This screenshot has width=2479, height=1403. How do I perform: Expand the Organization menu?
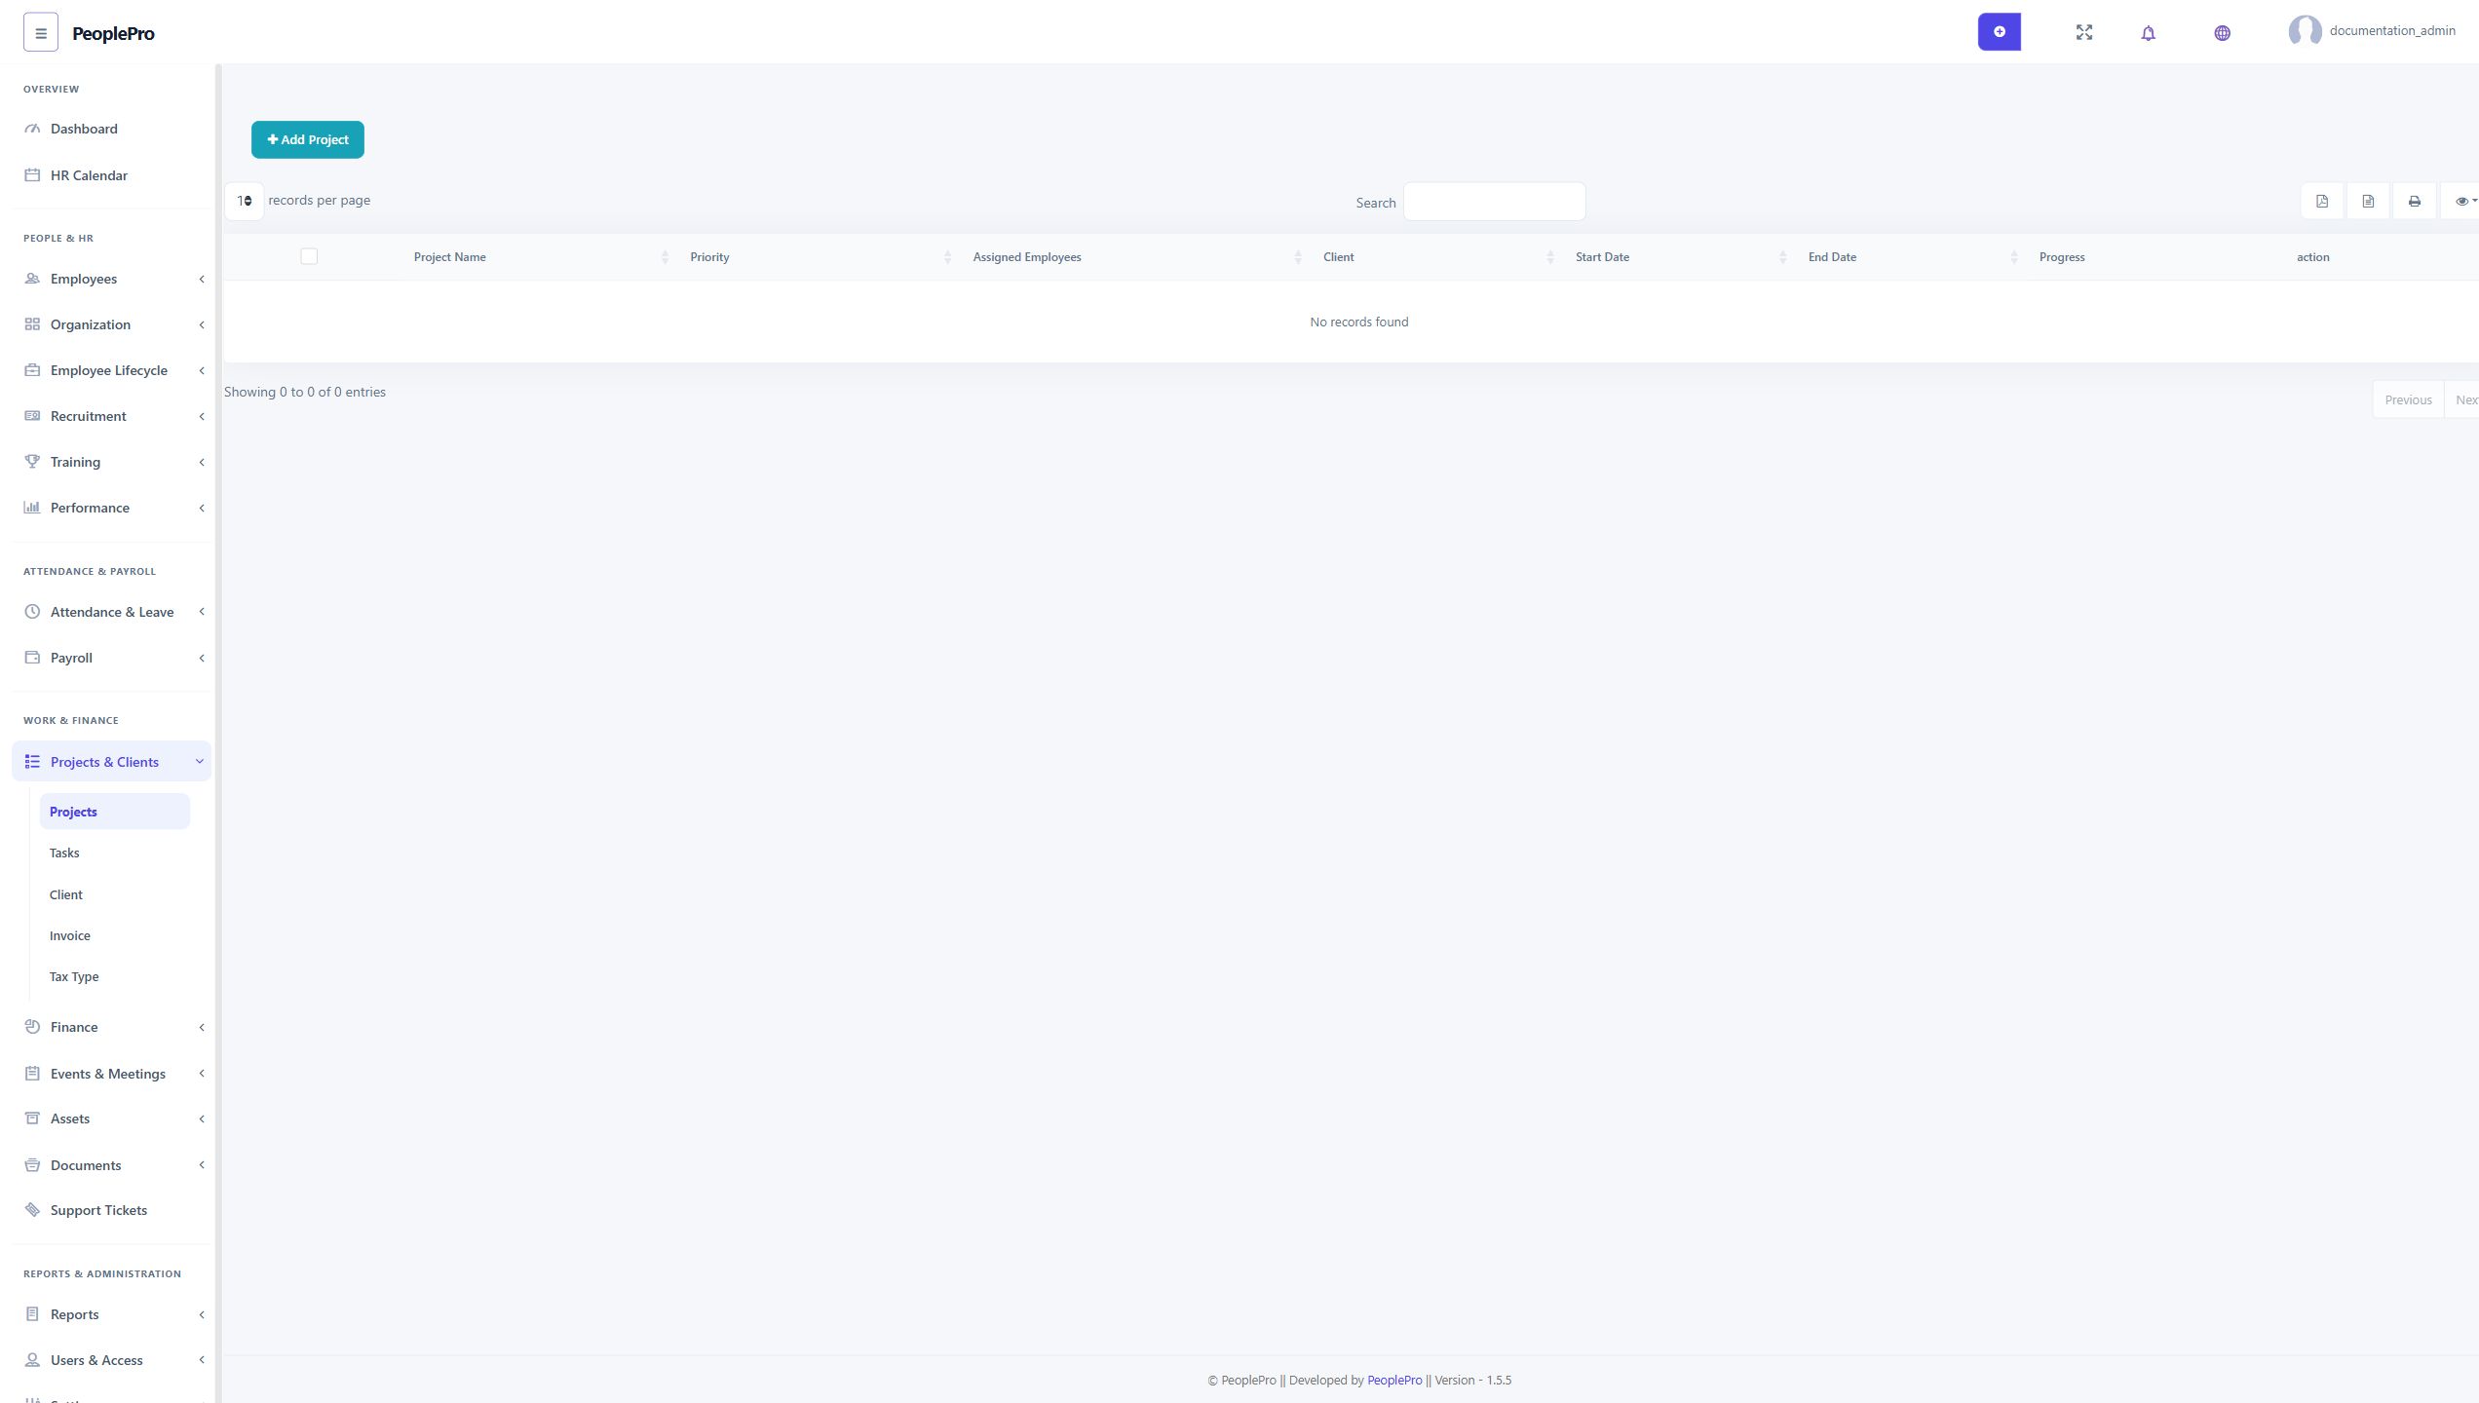tap(112, 324)
